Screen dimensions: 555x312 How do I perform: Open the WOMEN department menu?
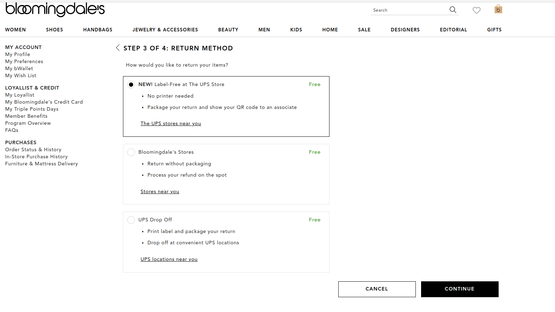(x=16, y=30)
